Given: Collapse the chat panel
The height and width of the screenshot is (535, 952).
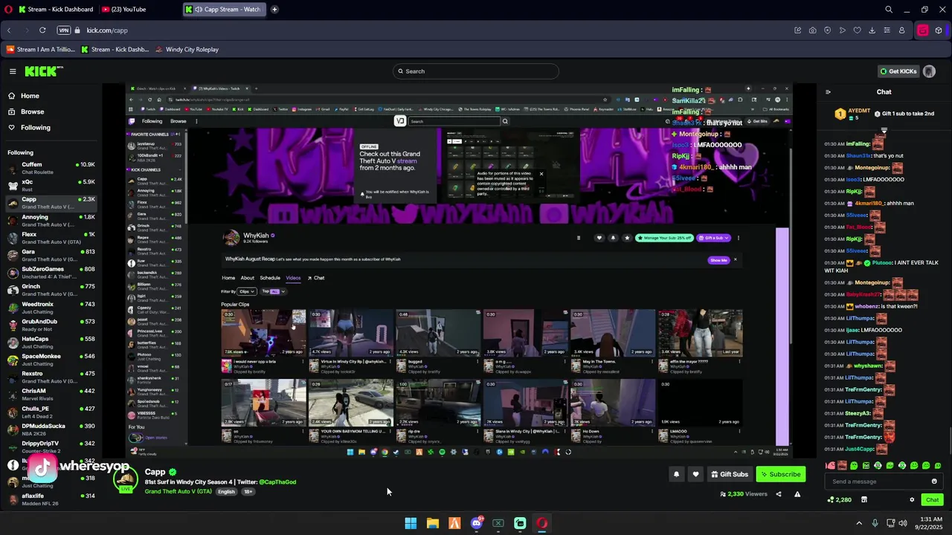Looking at the screenshot, I should pyautogui.click(x=828, y=92).
